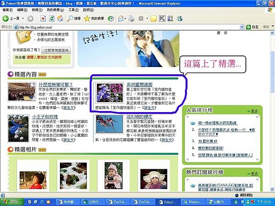Open the Search (搜尋) pane
Image resolution: width=275 pixels, height=206 pixels.
(74, 19)
